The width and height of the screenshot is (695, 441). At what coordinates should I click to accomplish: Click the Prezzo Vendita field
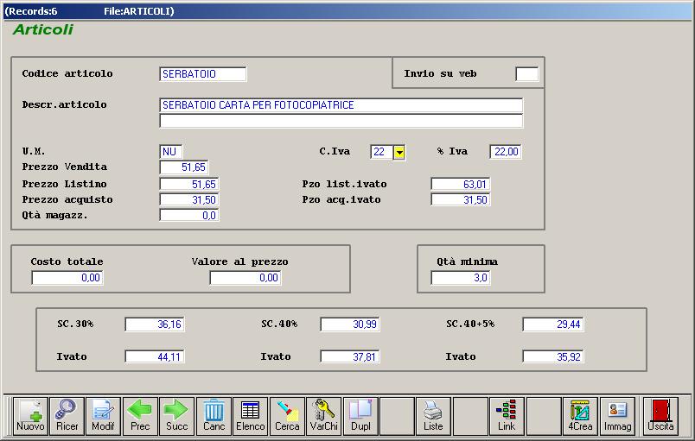pos(183,167)
